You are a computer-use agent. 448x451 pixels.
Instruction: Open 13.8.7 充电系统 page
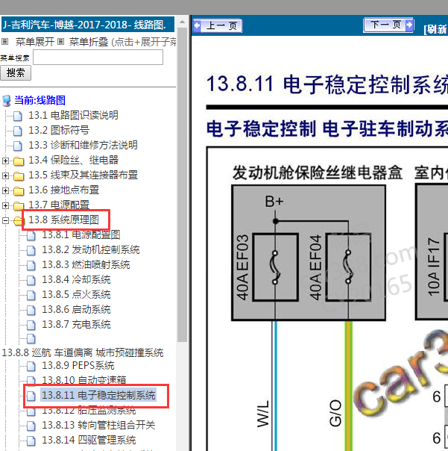coord(76,325)
